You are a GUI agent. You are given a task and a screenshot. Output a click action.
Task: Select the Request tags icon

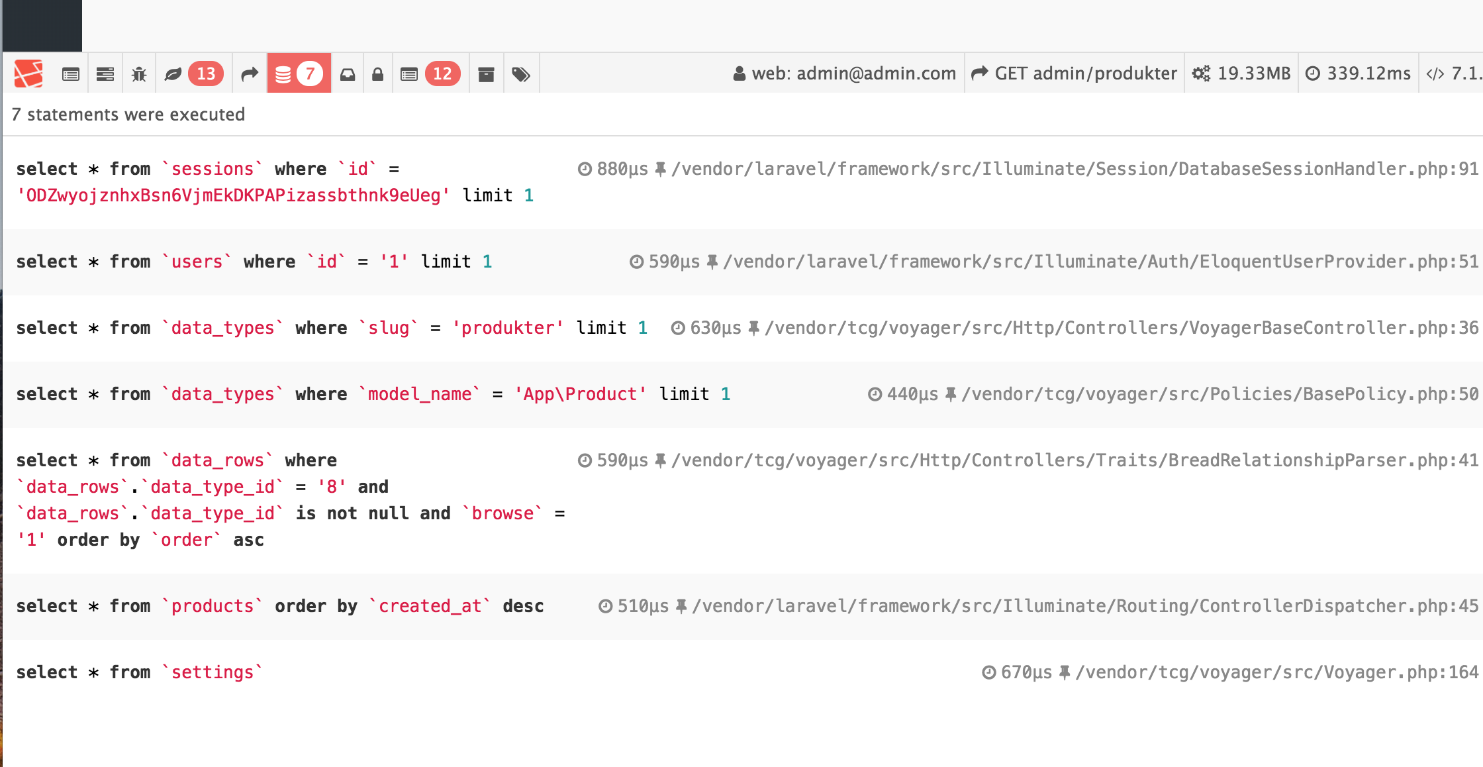point(522,73)
